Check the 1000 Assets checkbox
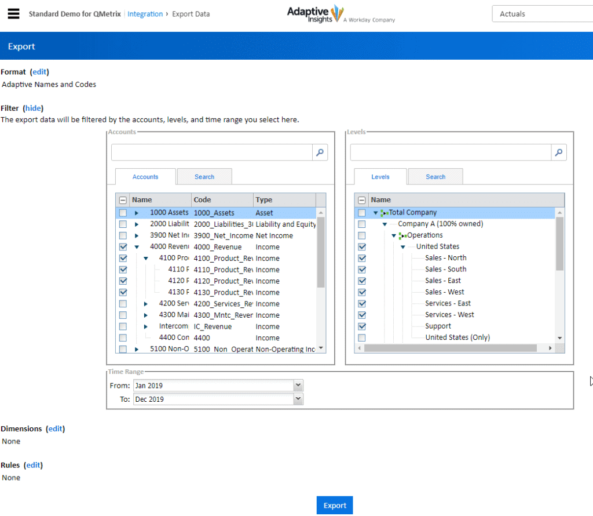This screenshot has height=516, width=593. click(123, 212)
